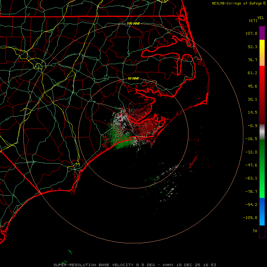Click the -63.1 legend value
The width and height of the screenshot is (267, 267).
251,178
